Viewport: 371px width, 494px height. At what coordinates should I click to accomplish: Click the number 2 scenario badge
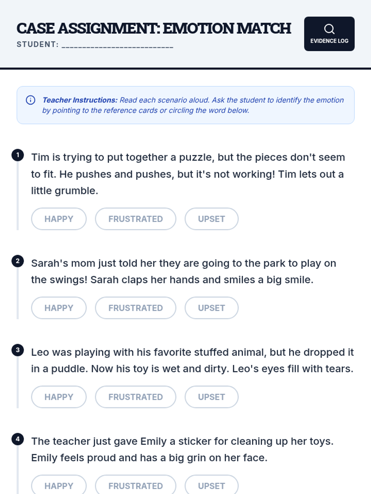pyautogui.click(x=18, y=261)
